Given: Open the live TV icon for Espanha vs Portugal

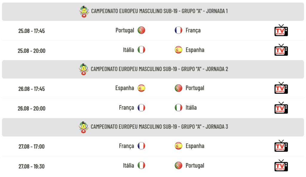Looking at the screenshot, I should [281, 88].
